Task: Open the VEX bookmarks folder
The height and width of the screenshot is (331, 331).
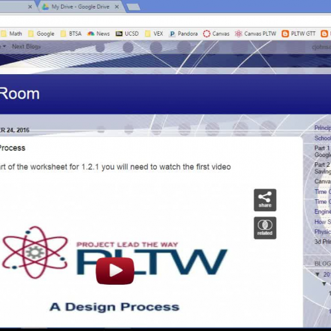Action: (x=154, y=34)
